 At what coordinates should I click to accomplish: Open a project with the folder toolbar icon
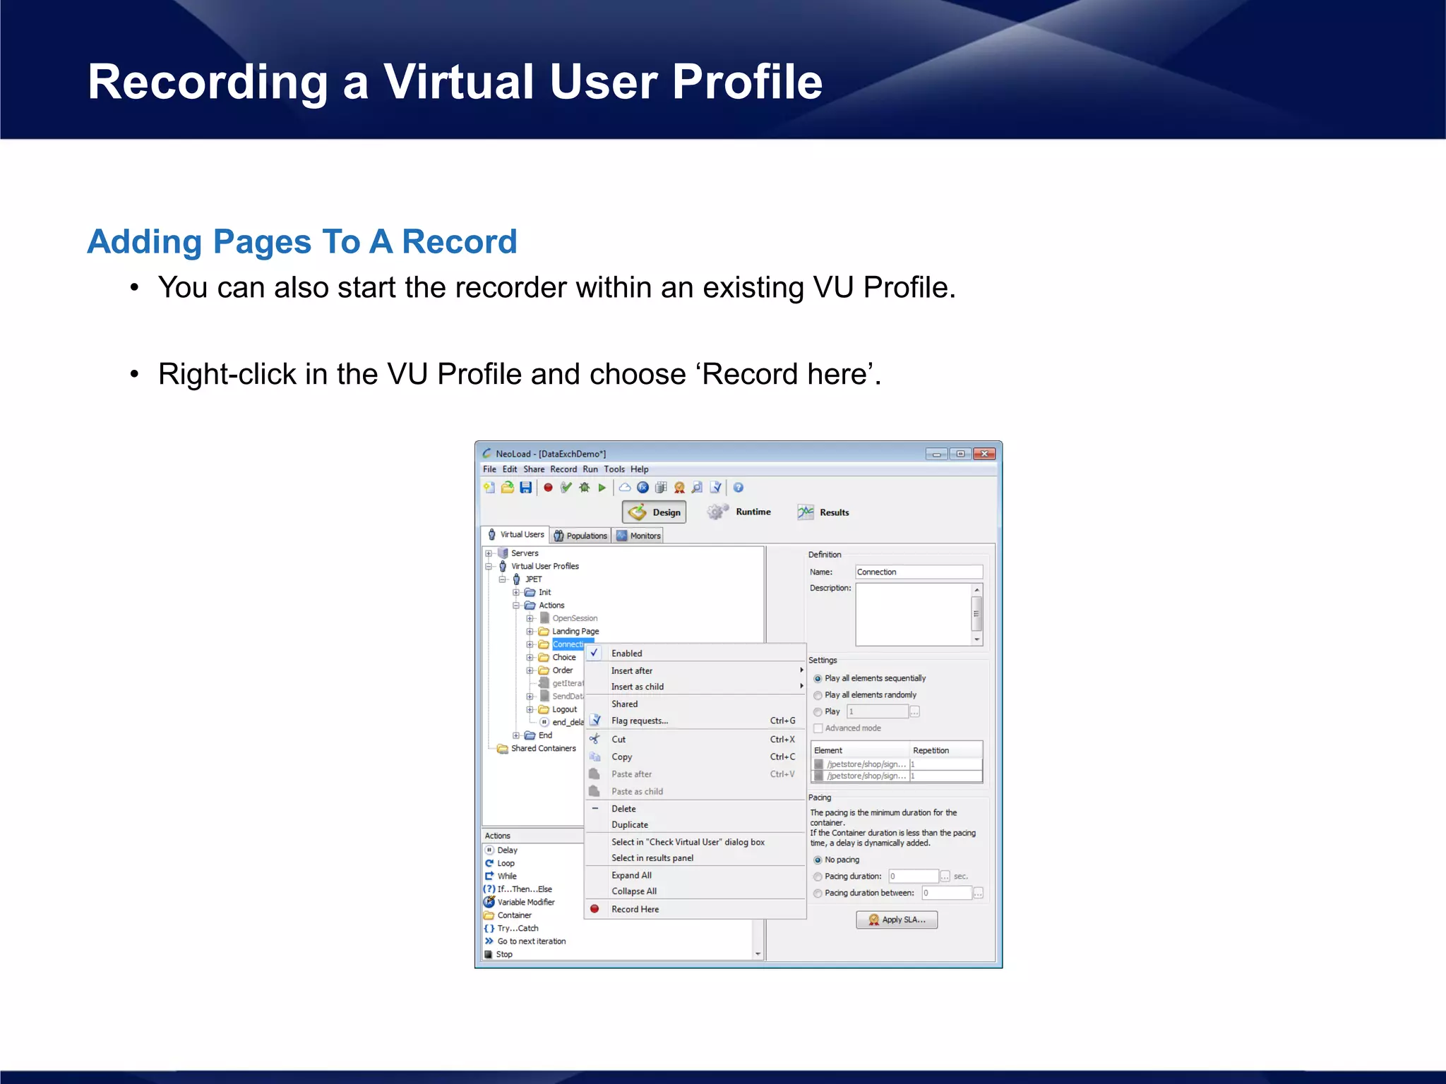pos(507,487)
